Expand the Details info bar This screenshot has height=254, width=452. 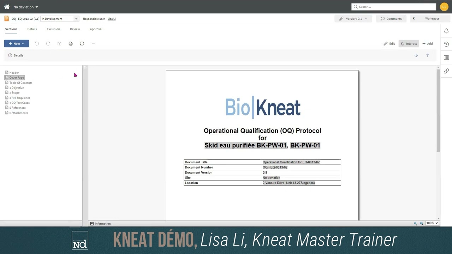[16, 55]
